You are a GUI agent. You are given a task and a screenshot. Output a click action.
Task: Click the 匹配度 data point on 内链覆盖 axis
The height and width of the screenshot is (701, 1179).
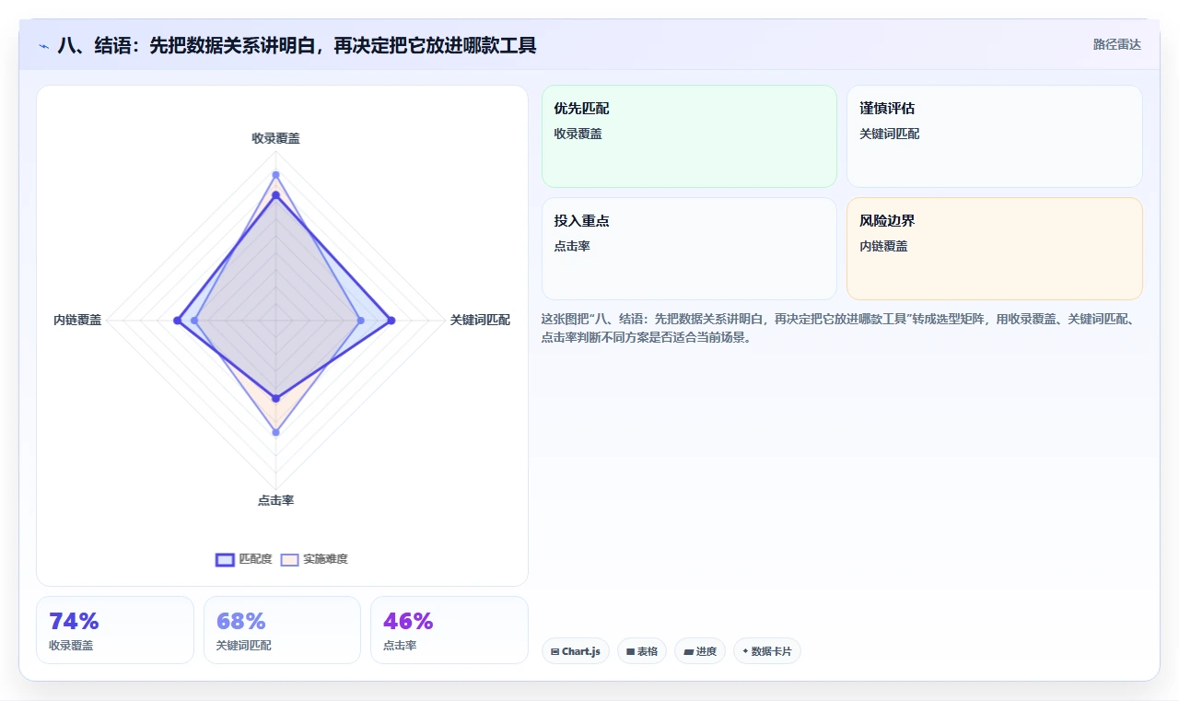point(177,321)
